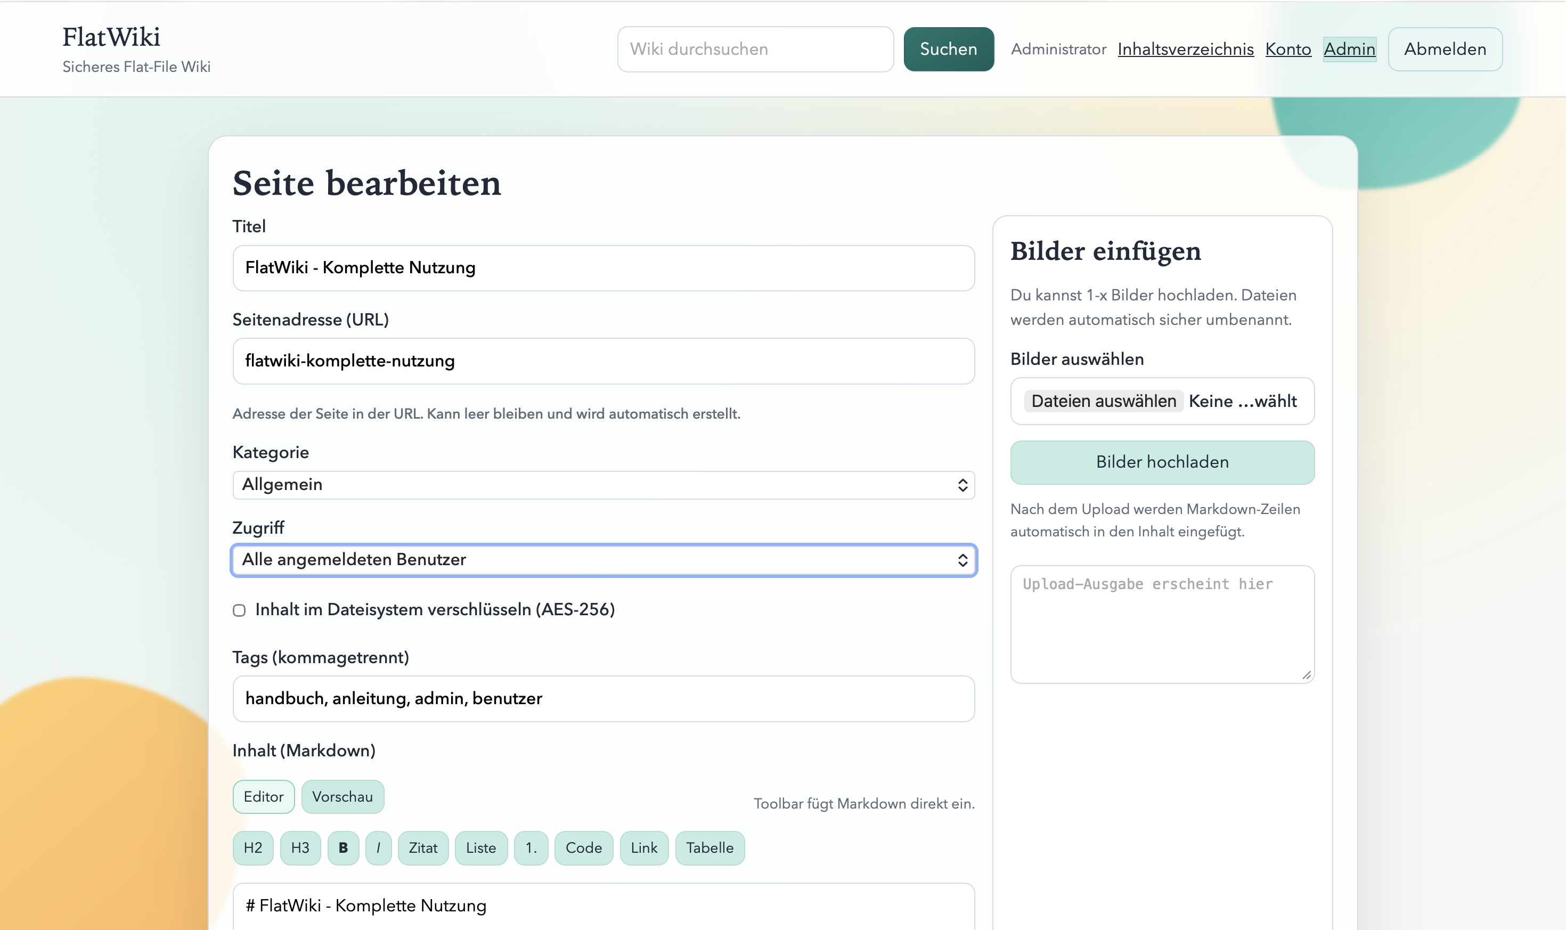Viewport: 1566px width, 930px height.
Task: Insert an H2 heading via toolbar
Action: coord(252,847)
